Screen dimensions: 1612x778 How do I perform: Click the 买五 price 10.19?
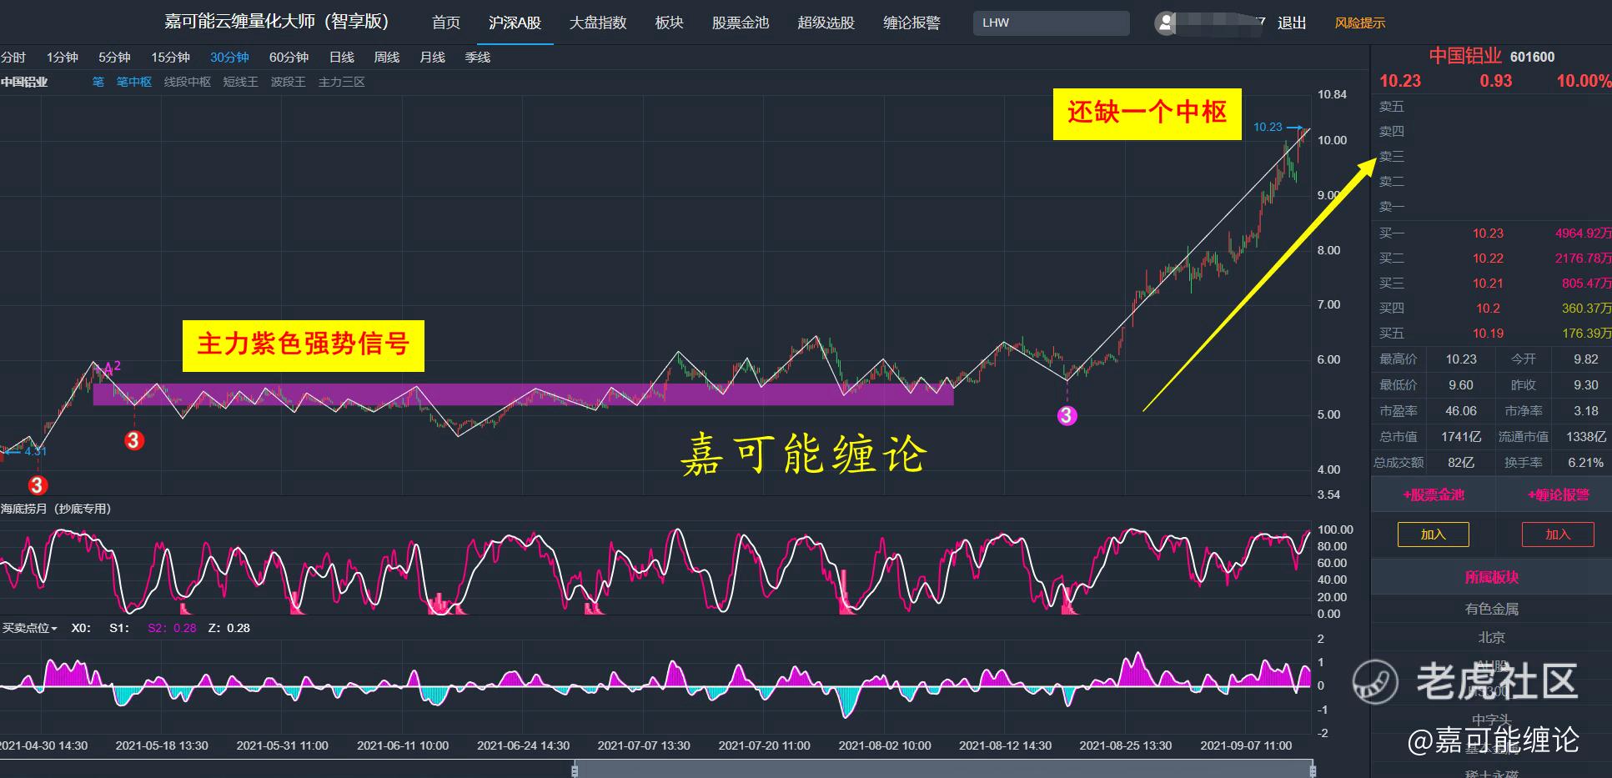(1488, 334)
